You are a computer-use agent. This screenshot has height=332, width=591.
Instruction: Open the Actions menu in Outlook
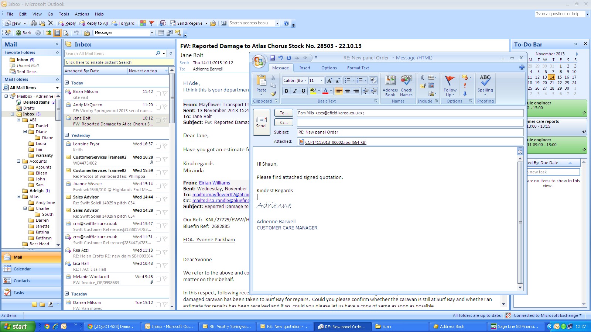click(x=82, y=14)
